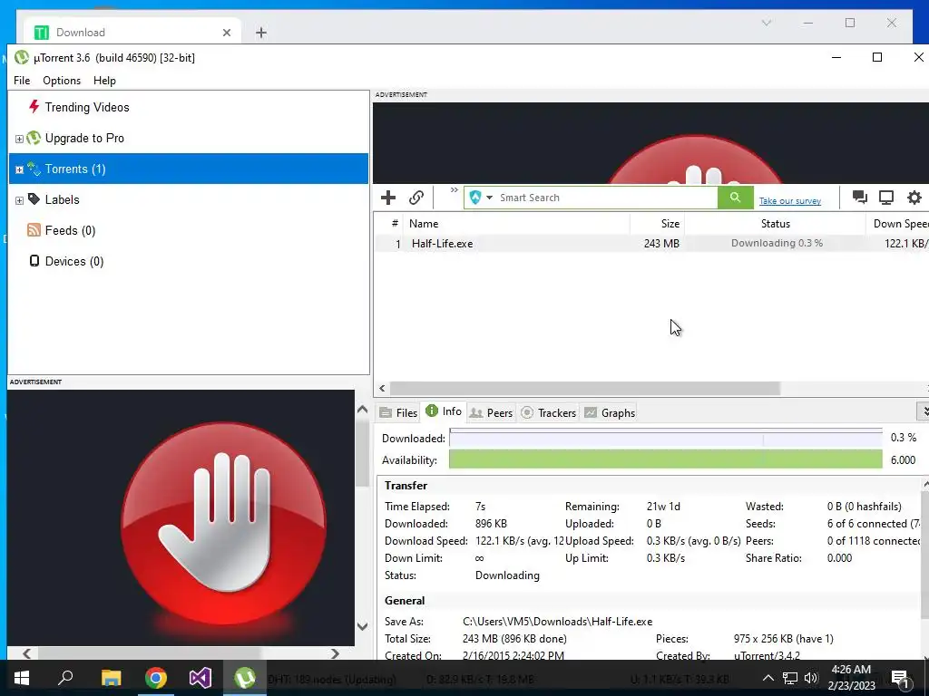The image size is (929, 696).
Task: Click the RSS Feeds icon
Action: click(x=34, y=230)
